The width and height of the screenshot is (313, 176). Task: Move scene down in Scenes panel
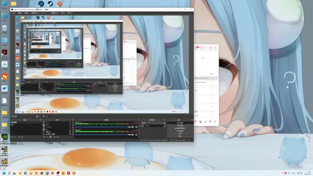click(22, 137)
